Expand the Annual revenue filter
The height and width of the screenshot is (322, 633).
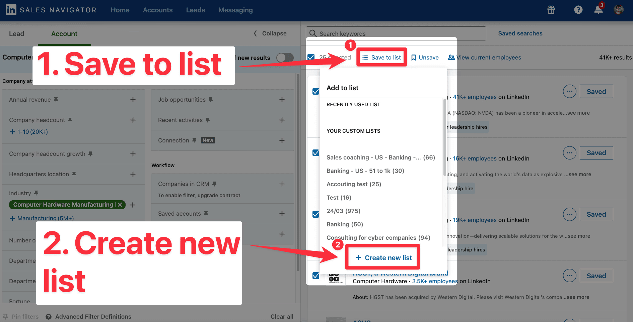[x=133, y=100]
